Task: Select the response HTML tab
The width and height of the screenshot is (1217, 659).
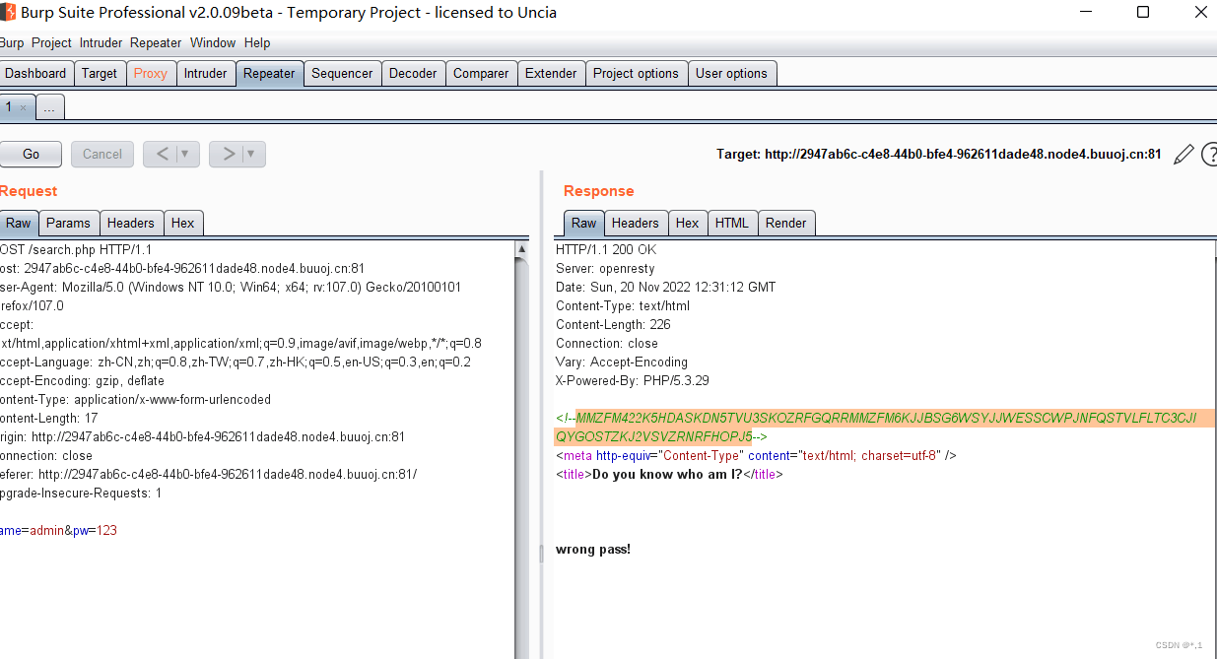Action: tap(732, 223)
